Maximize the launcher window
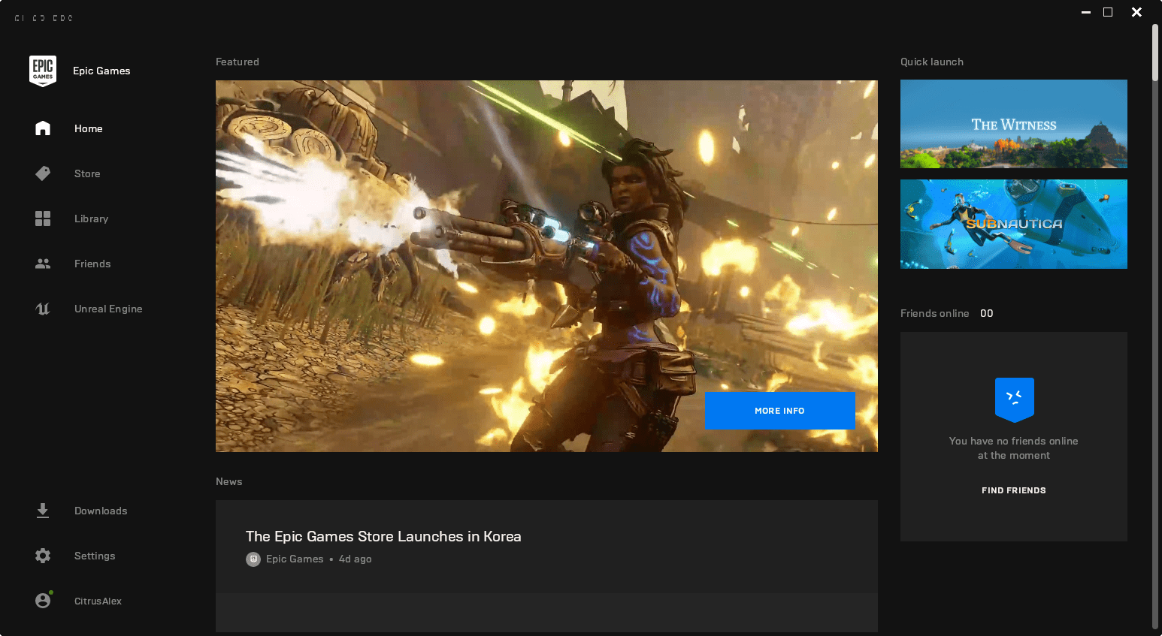Image resolution: width=1162 pixels, height=636 pixels. coord(1108,12)
